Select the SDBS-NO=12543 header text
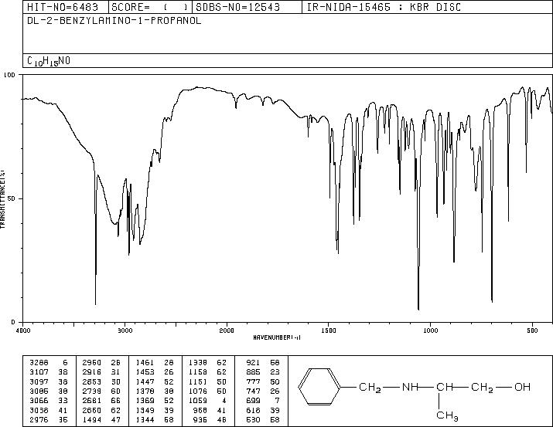The width and height of the screenshot is (553, 427). pos(237,7)
